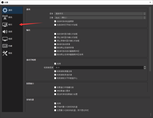Enable 总是最小化到系统托盘 checkbox
The image size is (153, 118).
pyautogui.click(x=55, y=110)
